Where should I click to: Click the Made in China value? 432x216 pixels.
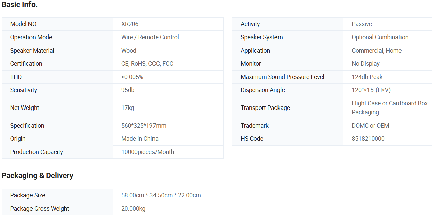pyautogui.click(x=140, y=139)
